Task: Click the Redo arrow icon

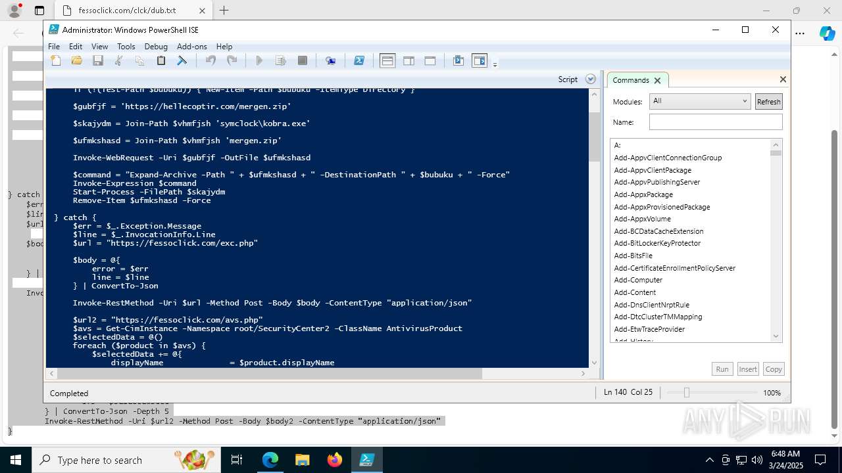Action: 232,61
